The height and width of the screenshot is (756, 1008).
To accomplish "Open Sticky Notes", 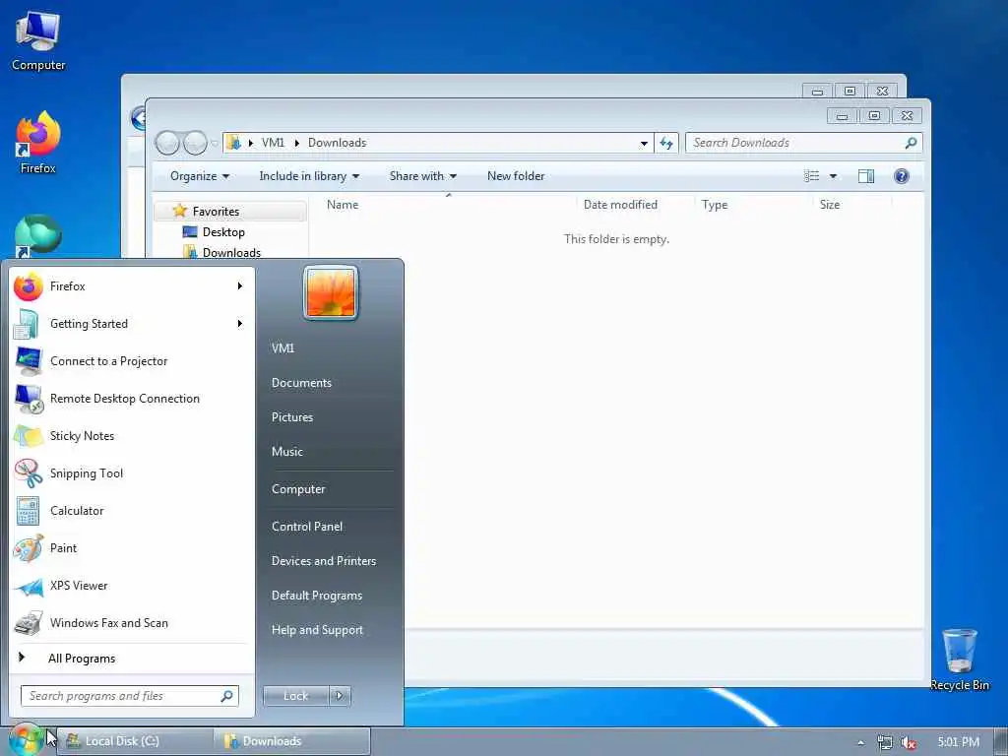I will (x=132, y=436).
